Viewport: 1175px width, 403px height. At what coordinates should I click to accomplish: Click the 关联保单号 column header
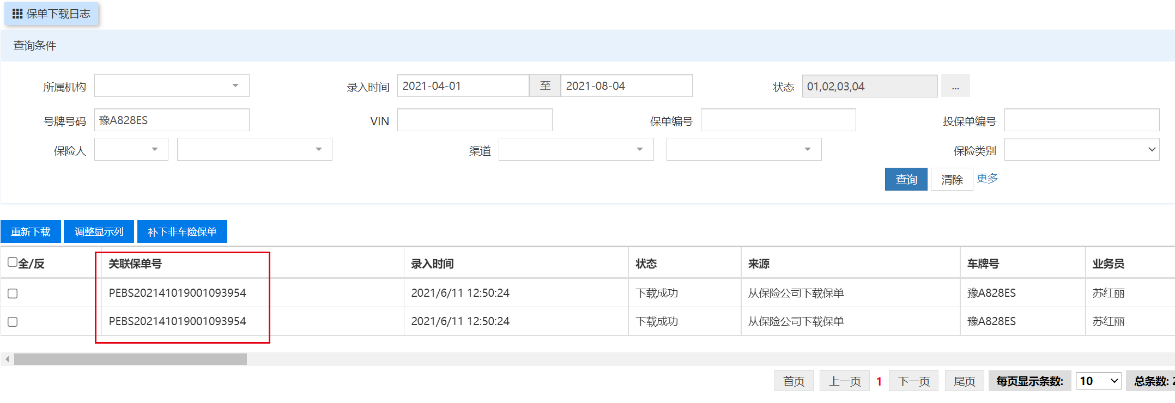[x=135, y=264]
